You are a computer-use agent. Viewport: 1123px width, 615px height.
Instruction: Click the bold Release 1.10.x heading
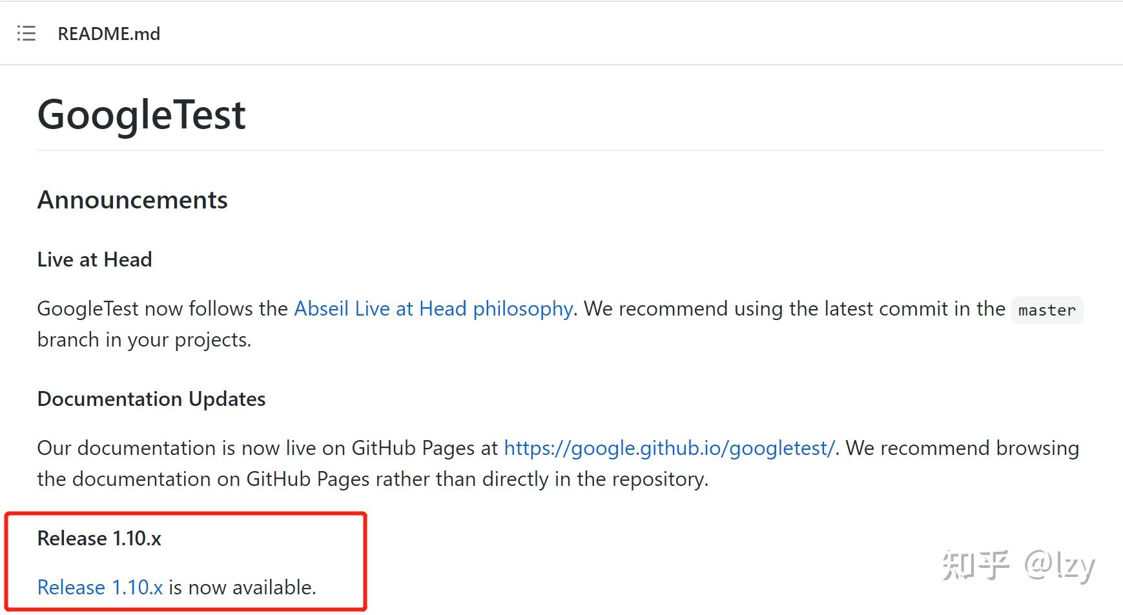click(99, 538)
